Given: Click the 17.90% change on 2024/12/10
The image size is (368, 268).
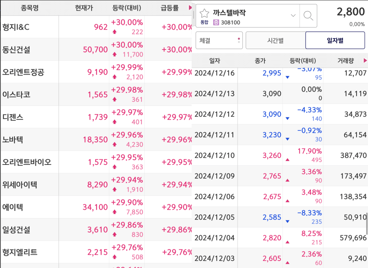Looking at the screenshot, I should pyautogui.click(x=309, y=151).
